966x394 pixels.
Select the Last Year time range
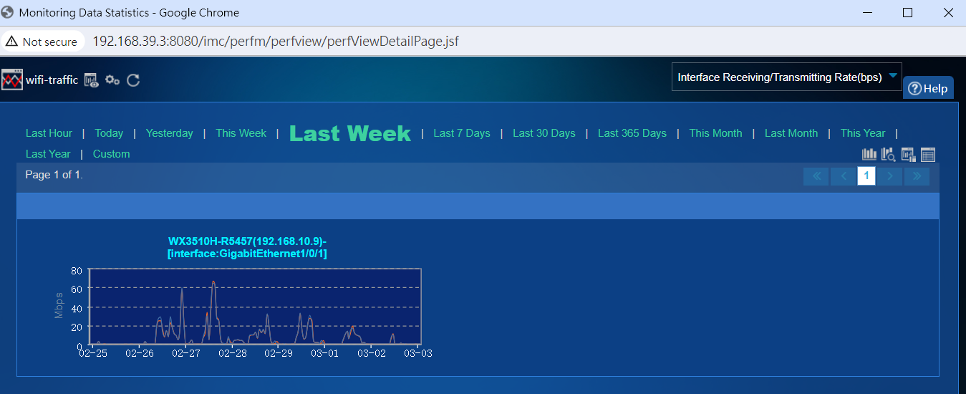48,154
